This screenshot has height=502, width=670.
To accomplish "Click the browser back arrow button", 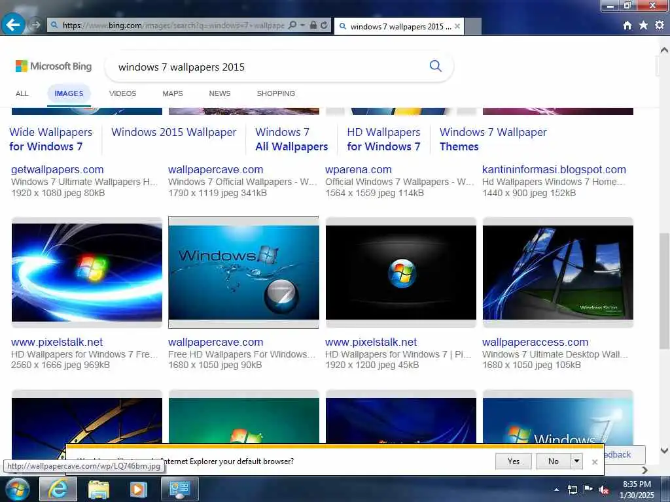I will pyautogui.click(x=13, y=25).
